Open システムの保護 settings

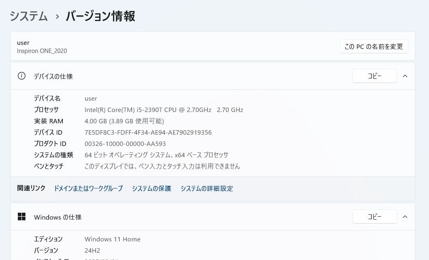point(151,188)
